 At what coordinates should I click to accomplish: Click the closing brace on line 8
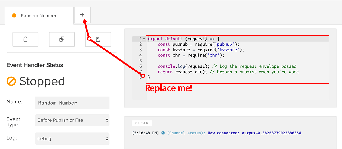point(149,77)
